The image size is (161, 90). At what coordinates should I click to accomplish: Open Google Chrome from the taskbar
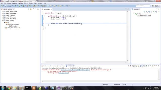coord(9,88)
